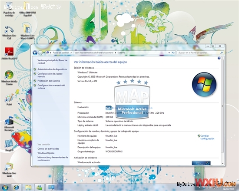Click 'fmartin_live' in Descripción del equipo row
The image size is (239, 191).
[111, 147]
